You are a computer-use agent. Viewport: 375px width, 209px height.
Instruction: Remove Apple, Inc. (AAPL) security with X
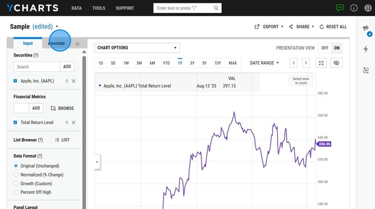pos(74,81)
